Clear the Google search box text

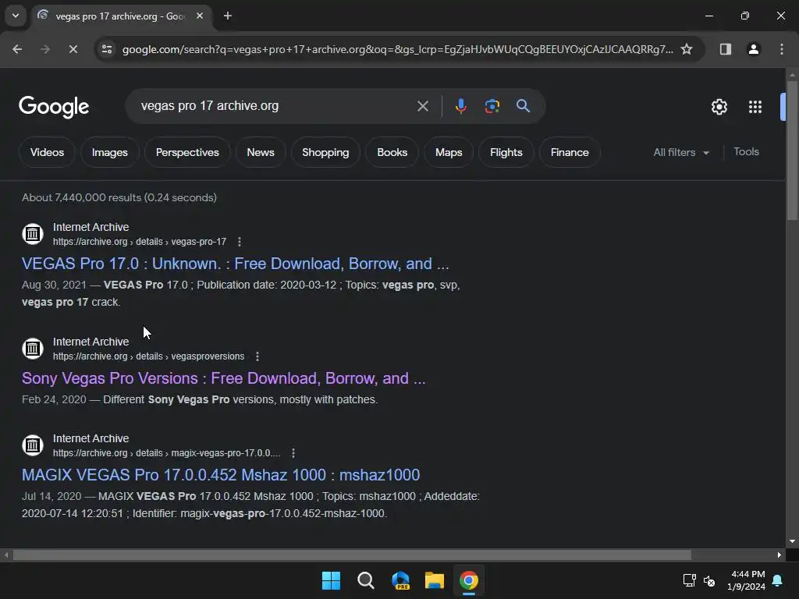(422, 106)
